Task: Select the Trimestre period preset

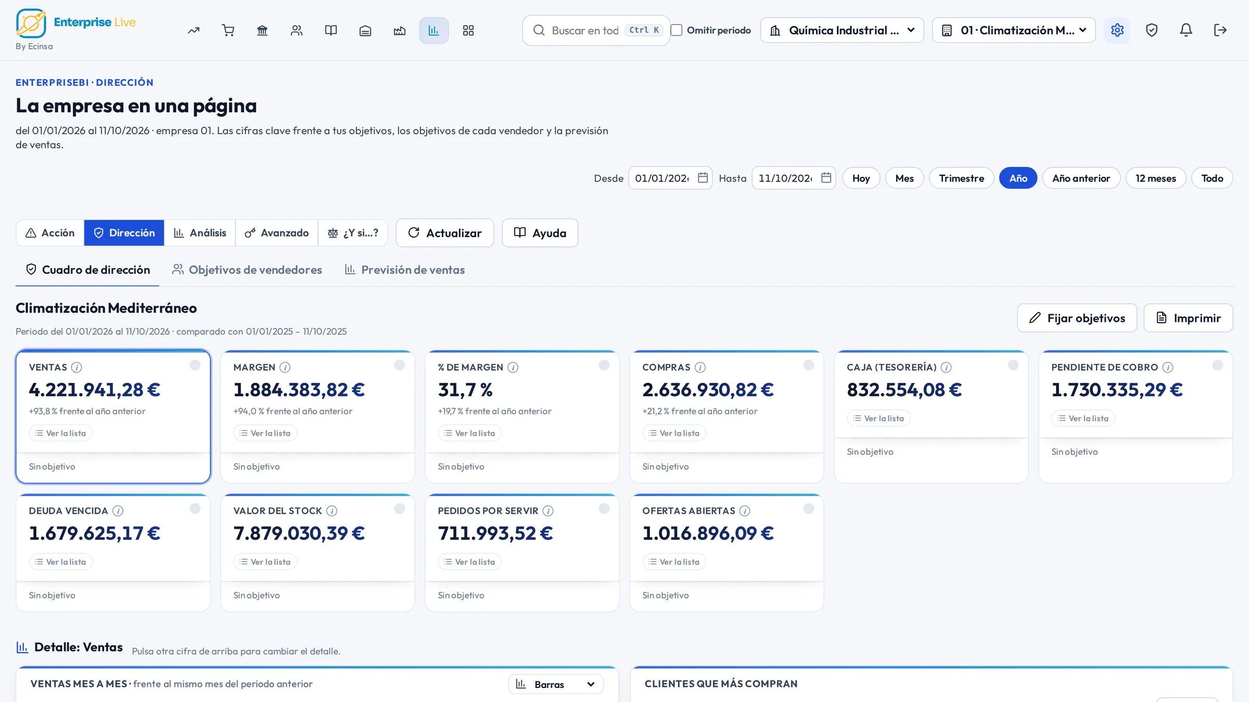Action: [962, 178]
